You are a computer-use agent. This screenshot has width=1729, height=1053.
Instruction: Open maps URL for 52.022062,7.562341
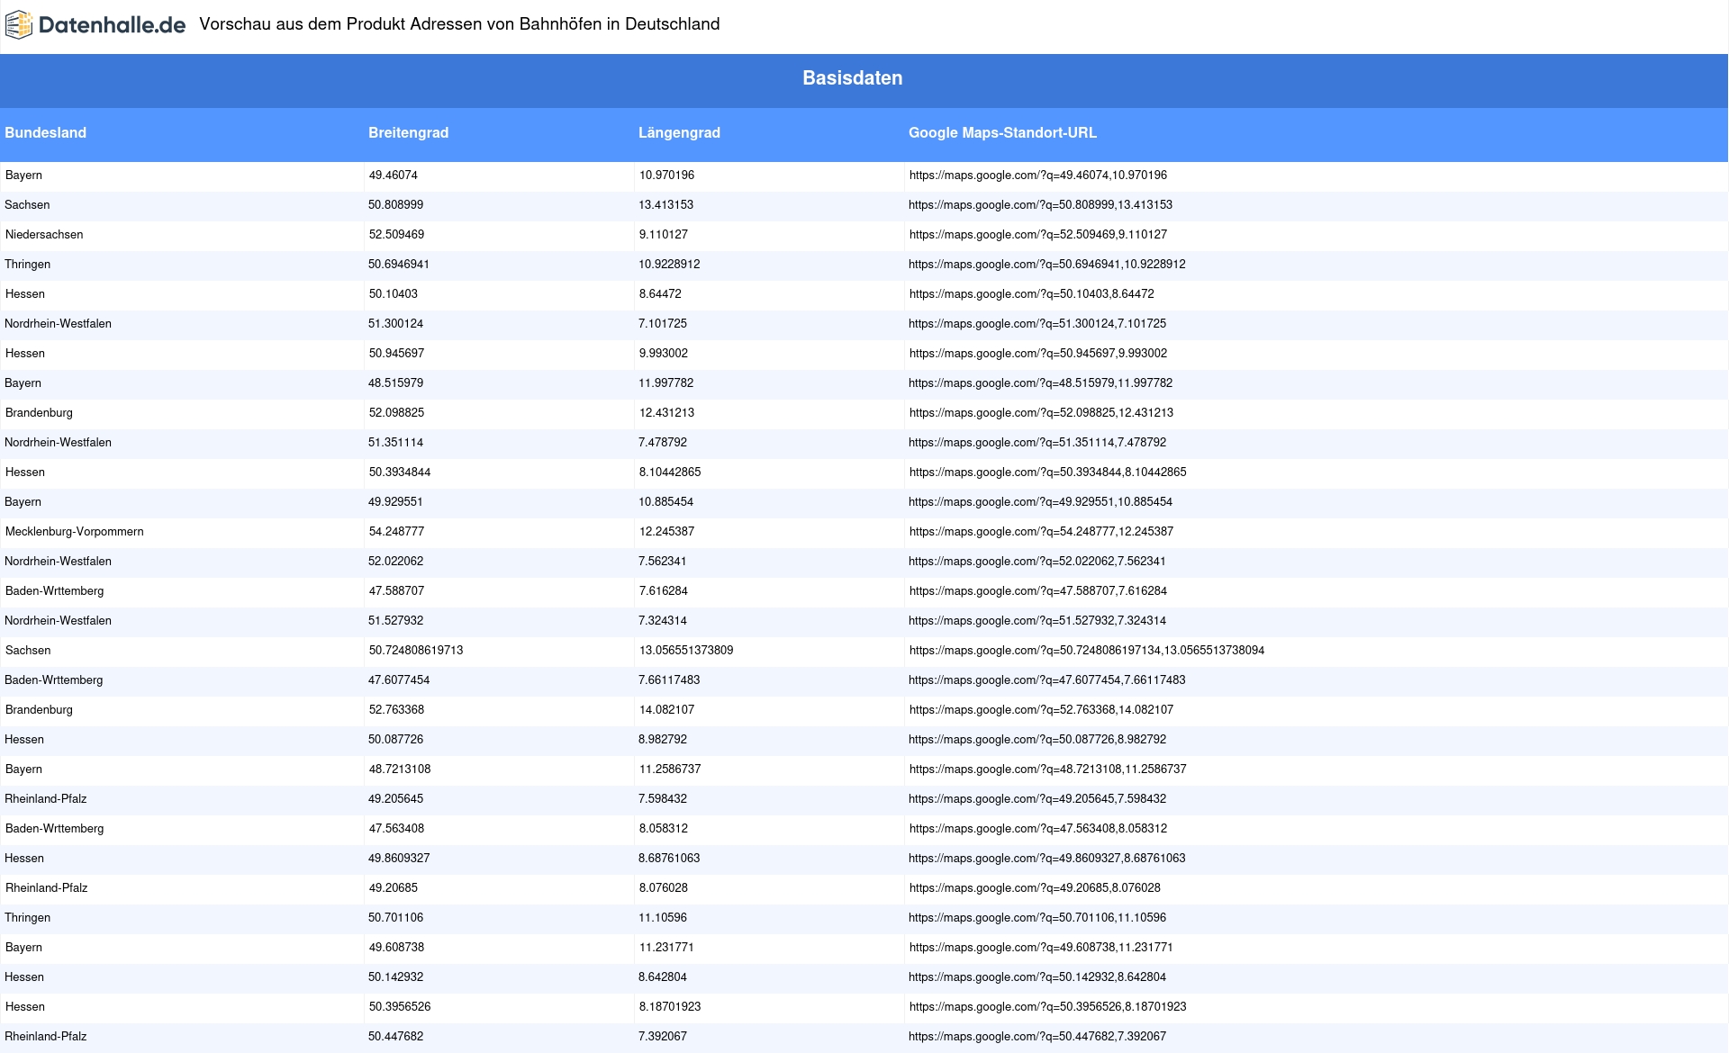pyautogui.click(x=1037, y=562)
